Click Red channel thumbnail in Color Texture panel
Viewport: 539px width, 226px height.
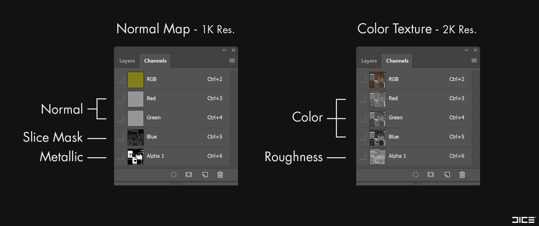coord(378,99)
